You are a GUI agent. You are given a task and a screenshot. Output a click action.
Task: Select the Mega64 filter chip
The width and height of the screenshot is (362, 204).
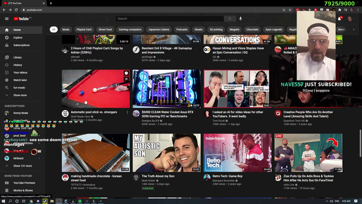tap(234, 29)
